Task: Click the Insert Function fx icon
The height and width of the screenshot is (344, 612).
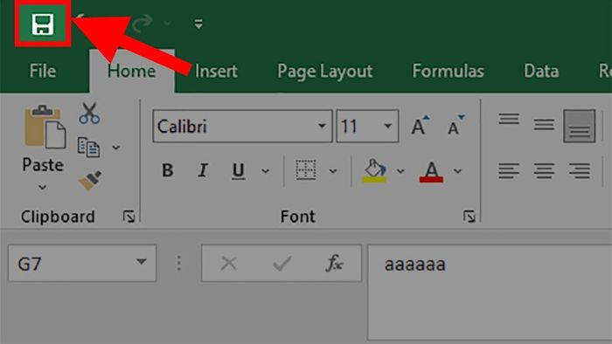Action: (334, 264)
